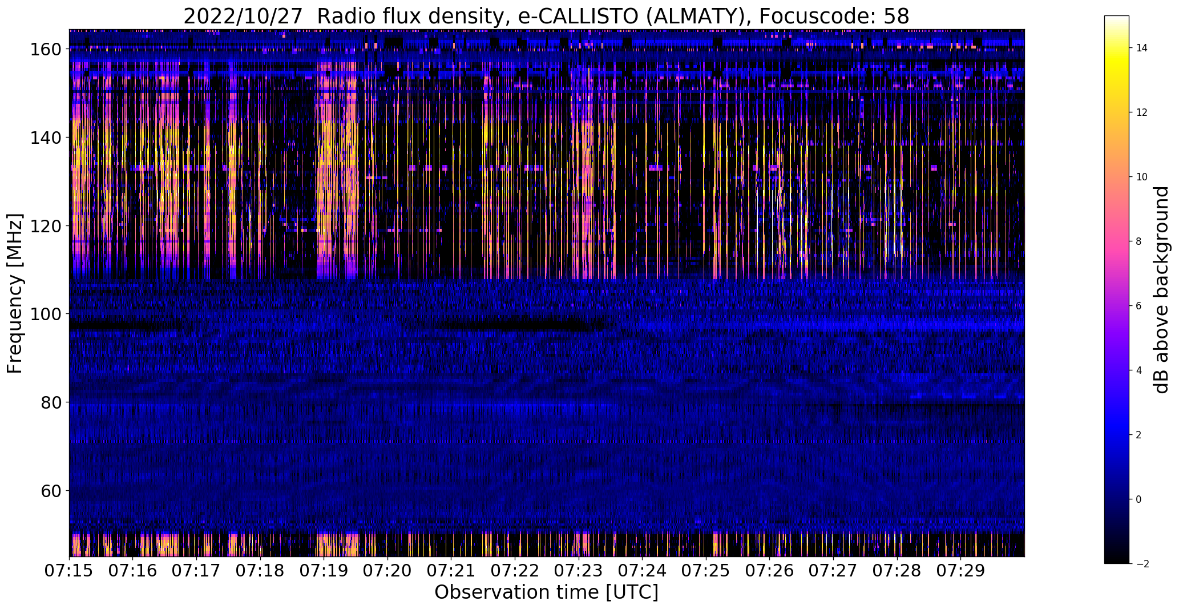Viewport: 1179px width, 609px height.
Task: Click the colorbar tick label 10
Action: 1142,177
